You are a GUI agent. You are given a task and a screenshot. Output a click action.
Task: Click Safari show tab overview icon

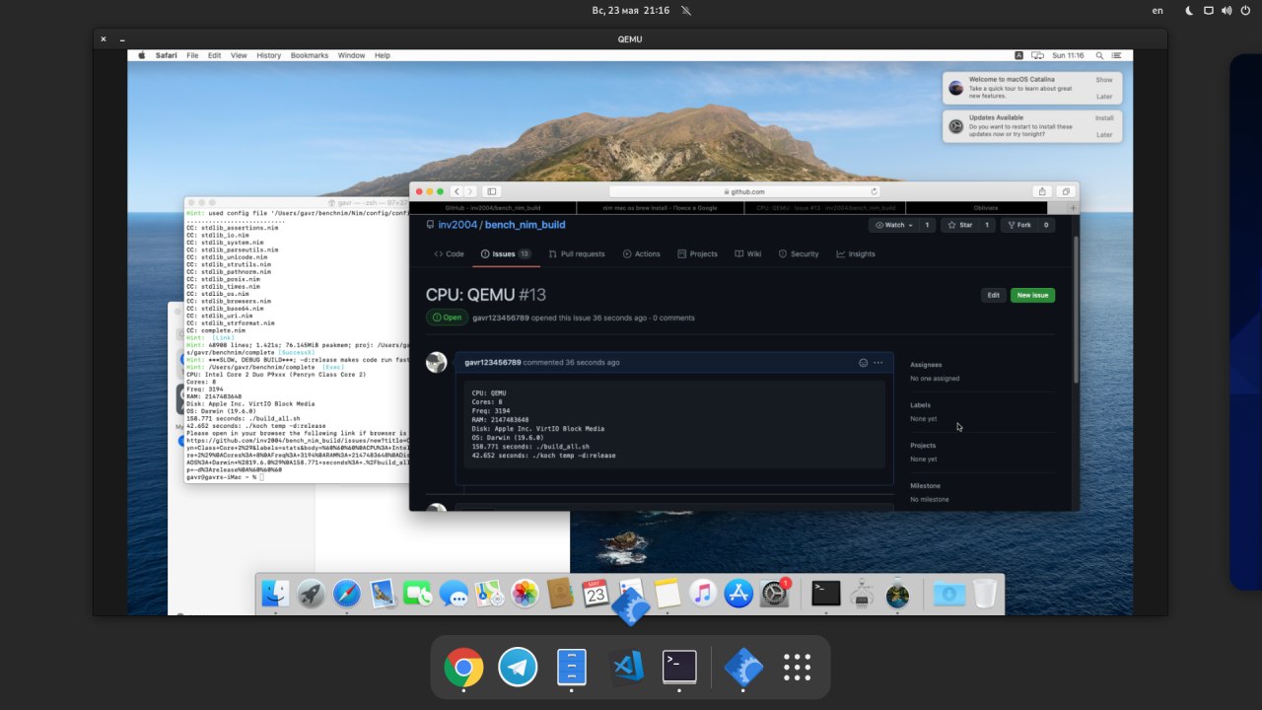click(x=1066, y=191)
